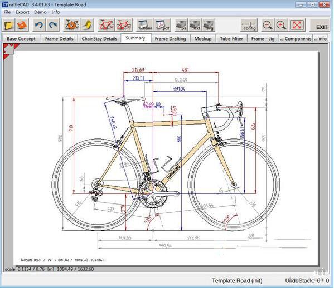Screen dimensions: 334x288
Task: Export drawing as html
Action: point(145,25)
